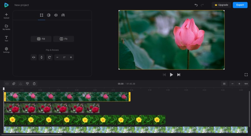Rotate the clip ninety degrees
Viewport: 251px width, 136px height.
coord(50,57)
